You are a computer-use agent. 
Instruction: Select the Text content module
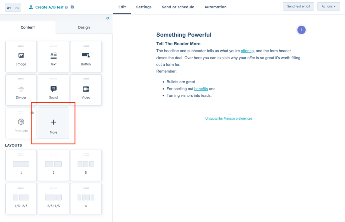tap(54, 57)
